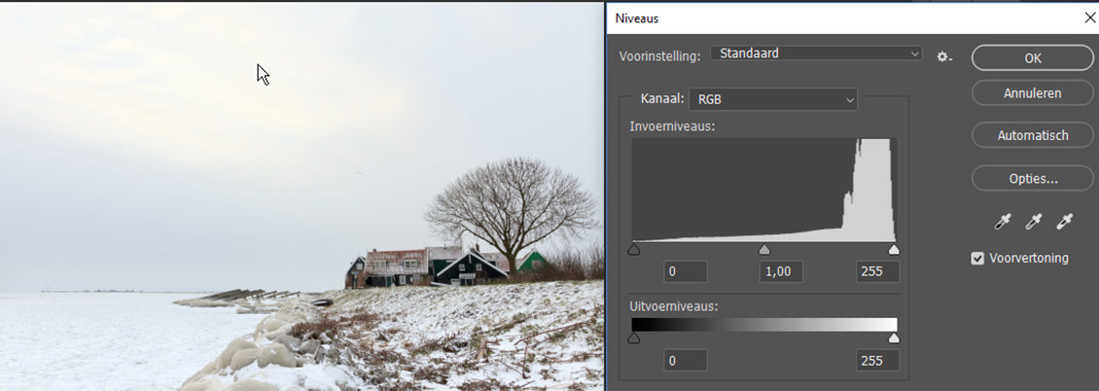Open the Kanaal RGB dropdown
1099x391 pixels.
tap(773, 99)
